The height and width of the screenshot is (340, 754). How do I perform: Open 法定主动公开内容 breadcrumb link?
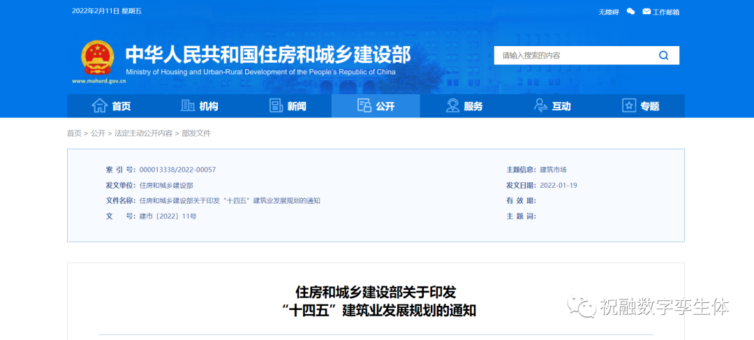[143, 133]
